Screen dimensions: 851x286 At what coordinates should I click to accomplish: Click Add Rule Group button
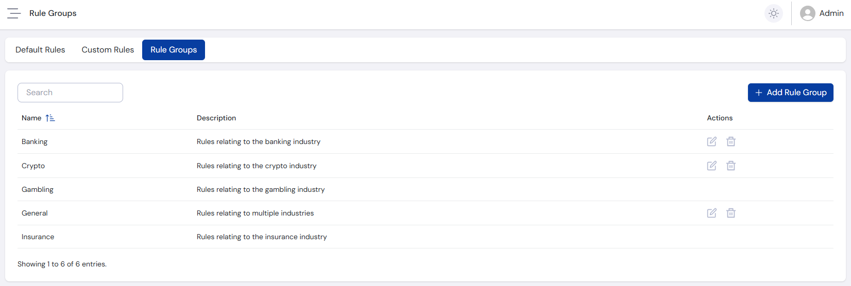(x=790, y=93)
